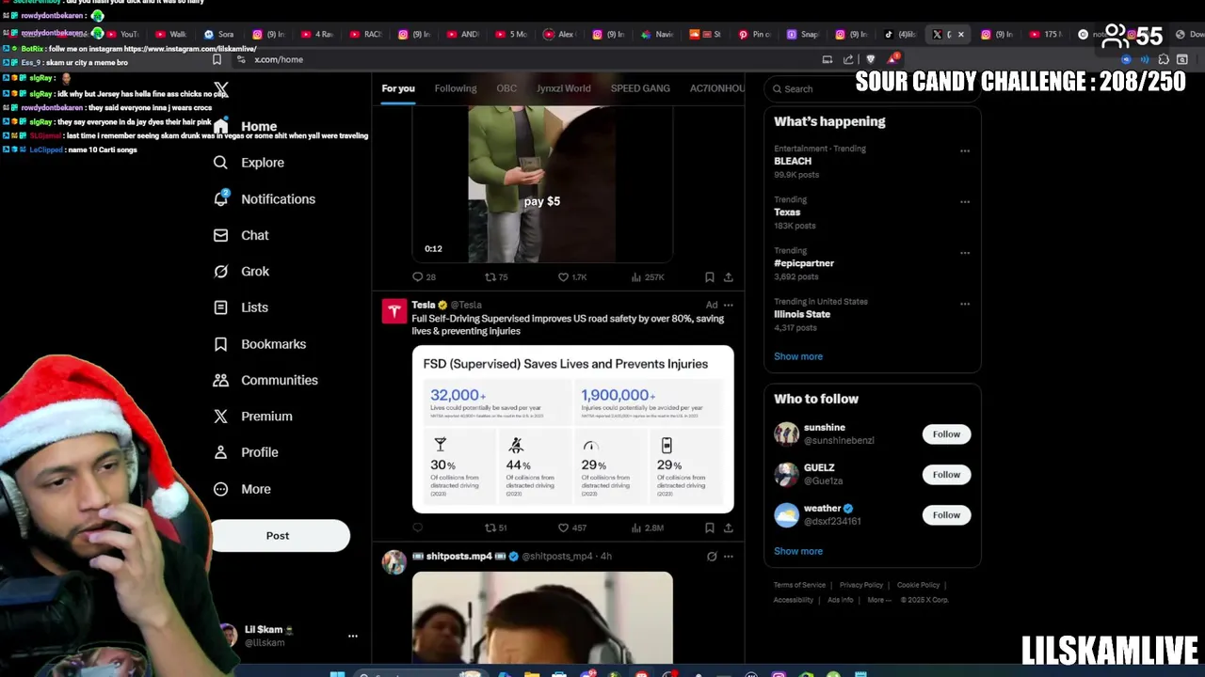The image size is (1205, 677).
Task: View Tesla ad view count
Action: (648, 528)
